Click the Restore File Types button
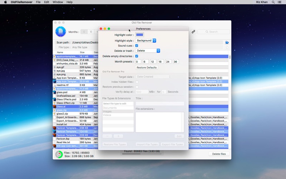286x179 pixels. pyautogui.click(x=114, y=144)
